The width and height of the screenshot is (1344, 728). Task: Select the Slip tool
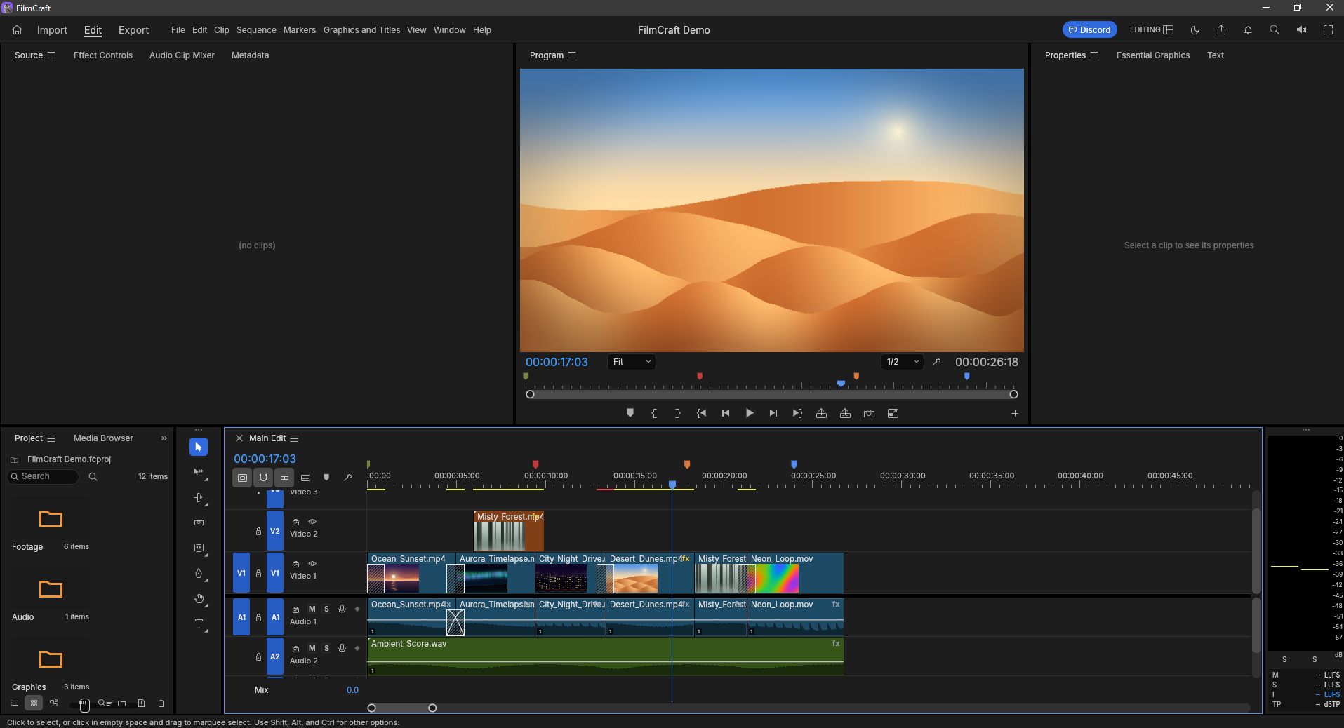(x=199, y=548)
